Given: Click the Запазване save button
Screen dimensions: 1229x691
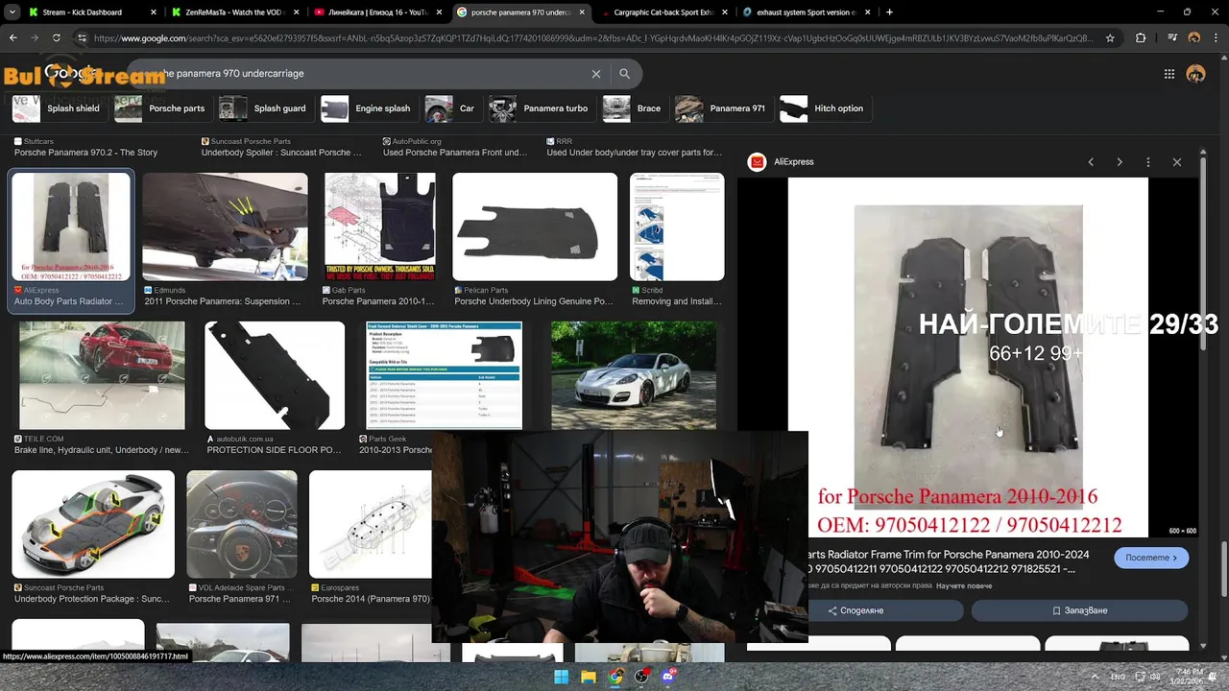Looking at the screenshot, I should (x=1079, y=610).
